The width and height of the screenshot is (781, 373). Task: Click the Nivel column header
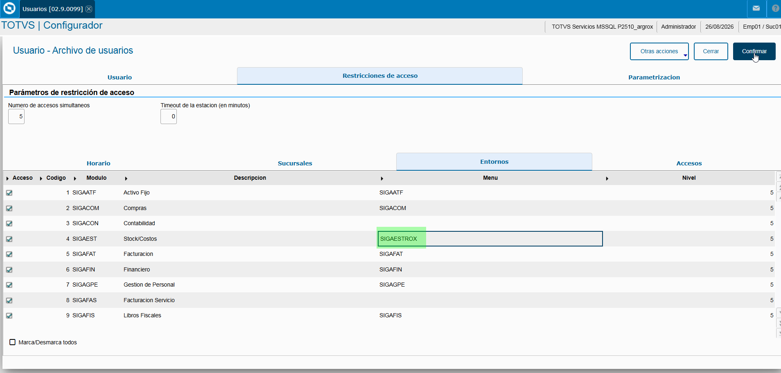coord(689,178)
